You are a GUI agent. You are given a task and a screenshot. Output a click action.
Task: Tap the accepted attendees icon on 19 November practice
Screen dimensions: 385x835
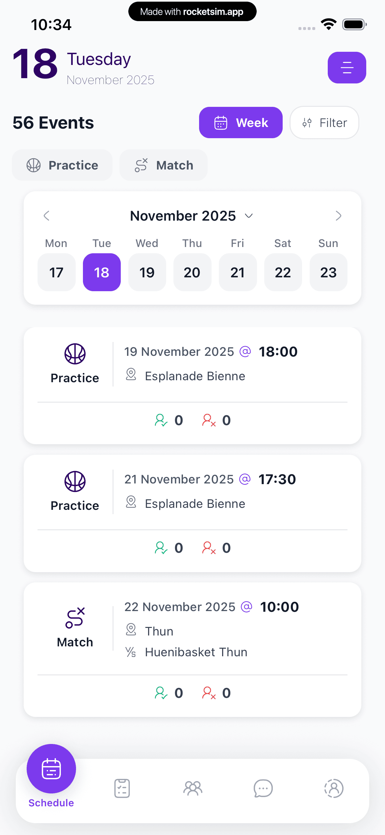(x=161, y=420)
